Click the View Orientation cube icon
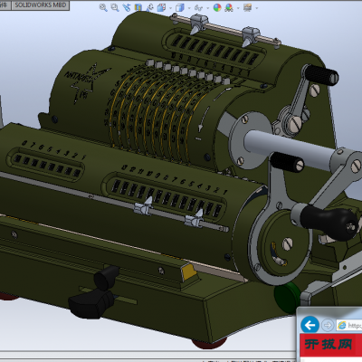 162,7
